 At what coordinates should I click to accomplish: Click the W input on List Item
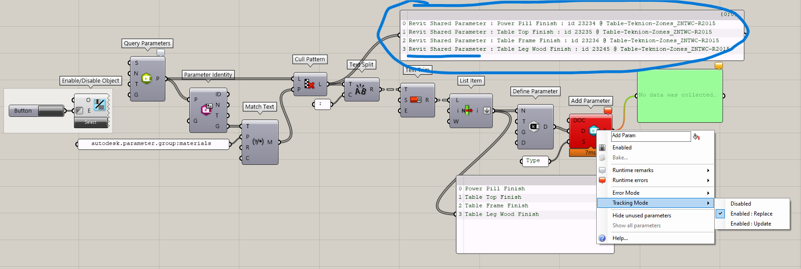click(456, 121)
